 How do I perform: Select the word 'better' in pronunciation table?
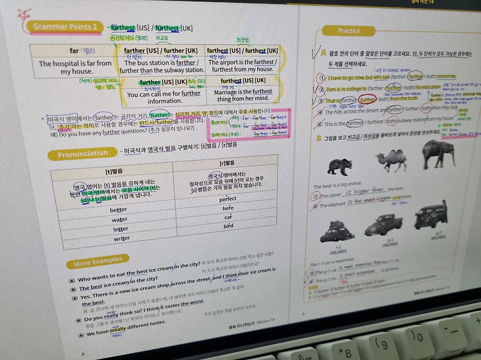coord(119,210)
